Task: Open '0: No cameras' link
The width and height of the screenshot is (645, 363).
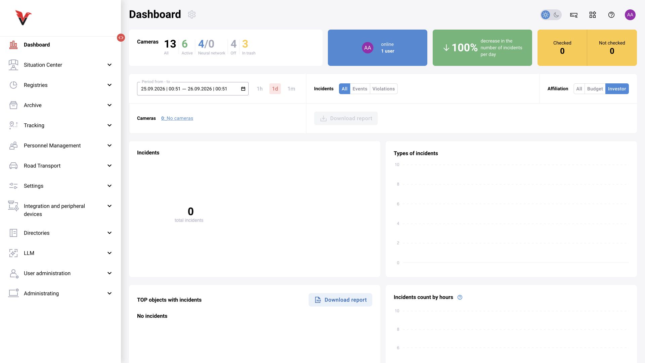Action: [177, 118]
